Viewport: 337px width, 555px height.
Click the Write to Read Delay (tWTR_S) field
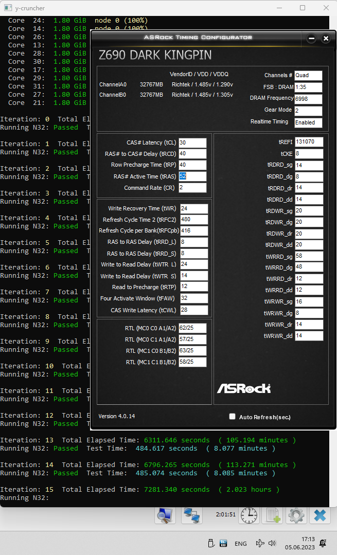194,276
